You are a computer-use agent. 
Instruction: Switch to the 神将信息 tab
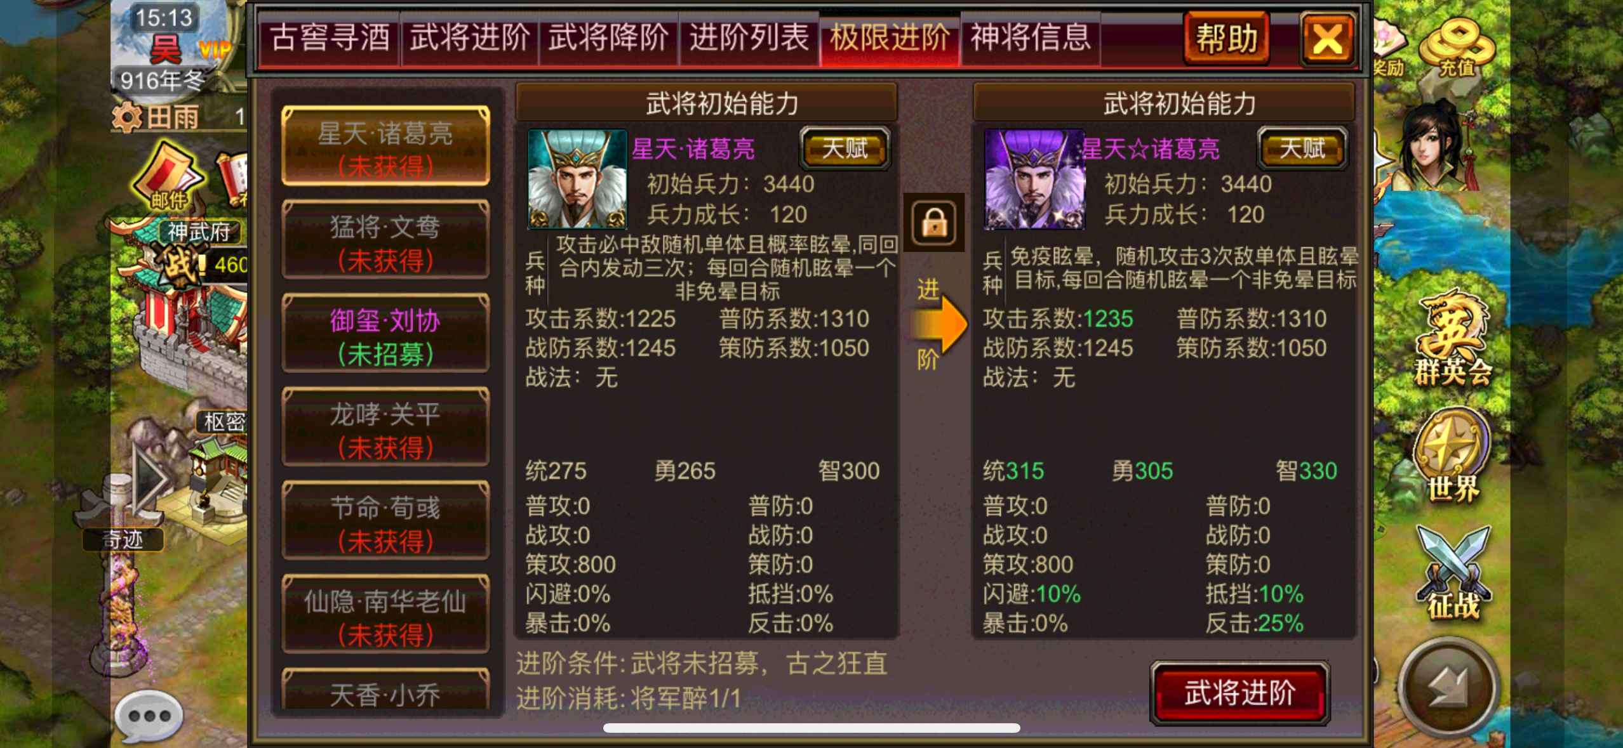(x=1031, y=37)
